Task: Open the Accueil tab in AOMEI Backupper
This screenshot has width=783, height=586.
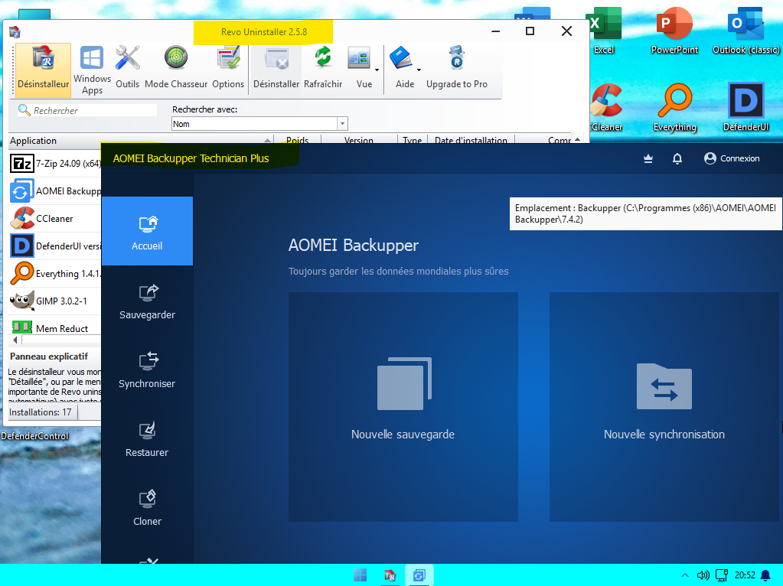Action: tap(147, 231)
